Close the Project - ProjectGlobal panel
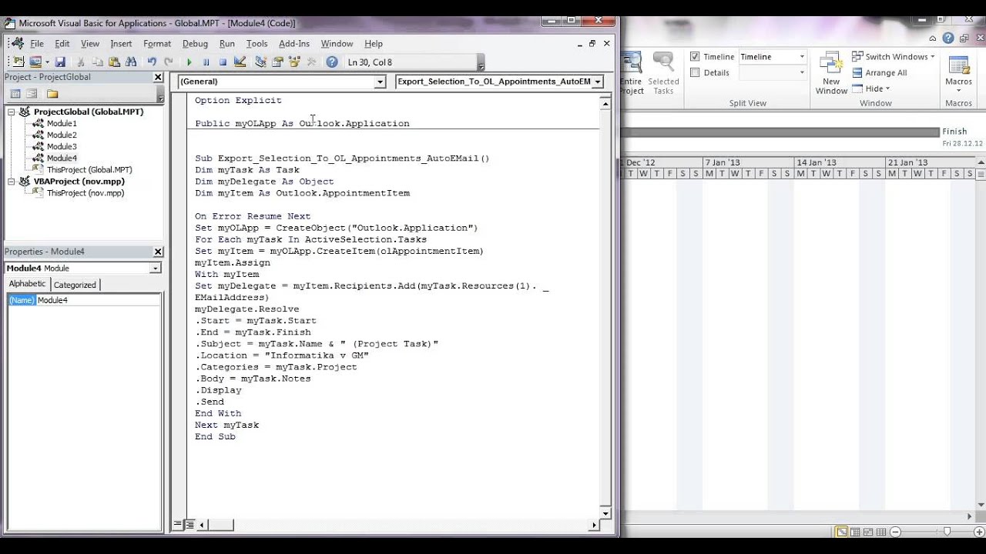Image resolution: width=986 pixels, height=554 pixels. point(158,78)
